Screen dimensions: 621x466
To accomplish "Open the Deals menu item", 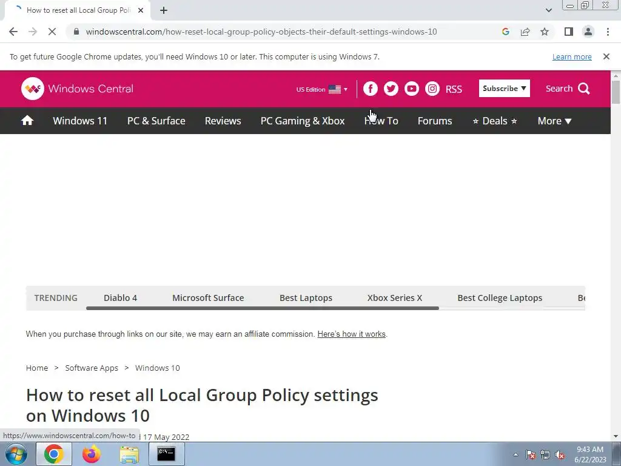I will coord(495,121).
